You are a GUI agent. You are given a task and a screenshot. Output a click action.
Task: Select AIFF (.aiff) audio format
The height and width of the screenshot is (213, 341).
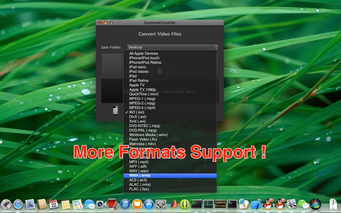coord(170,167)
